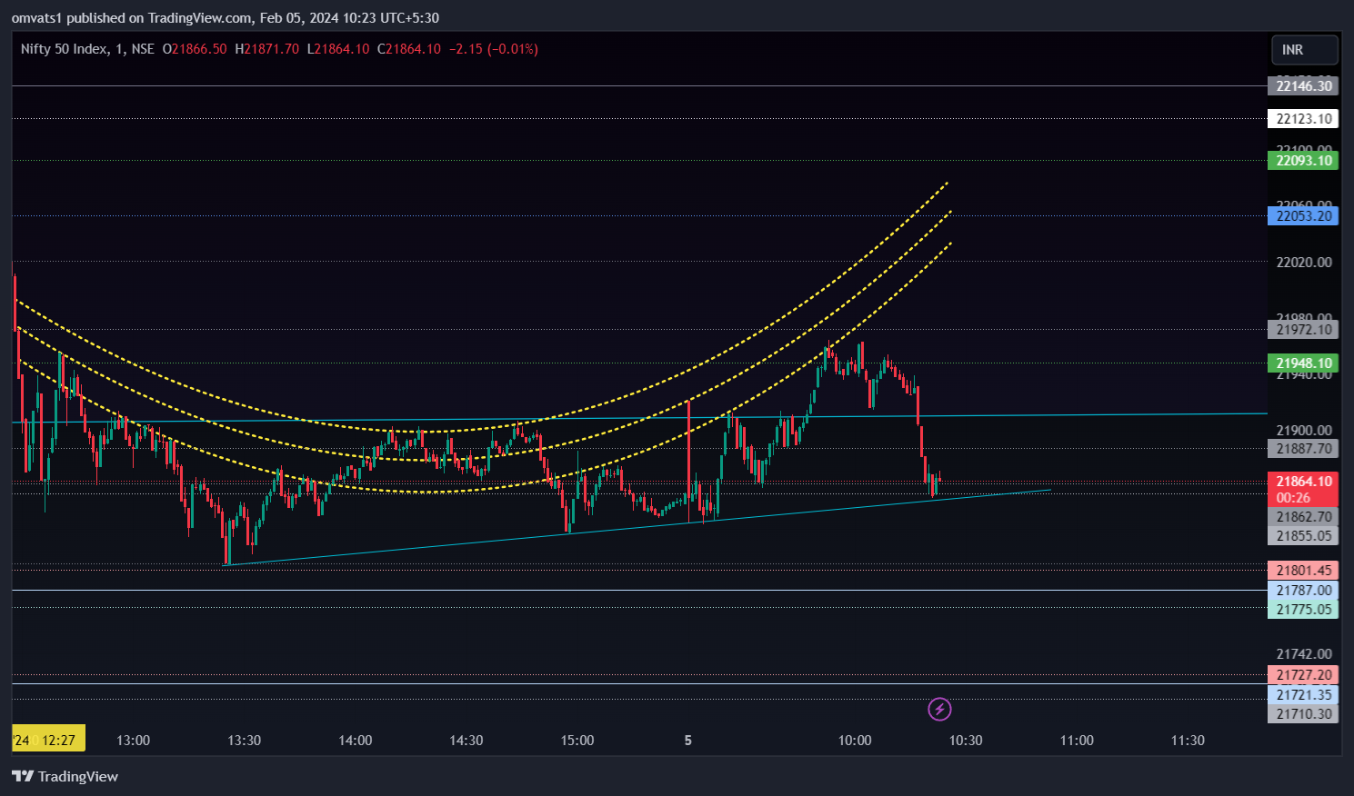
Task: Click the 10:30 time axis label
Action: [966, 741]
